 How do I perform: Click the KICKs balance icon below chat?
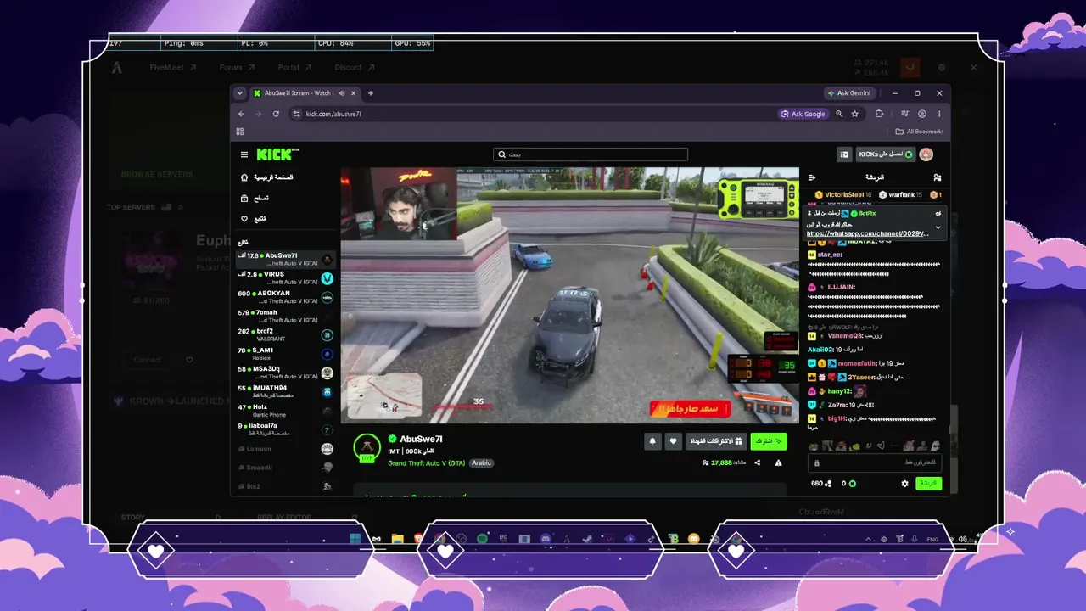(x=853, y=484)
